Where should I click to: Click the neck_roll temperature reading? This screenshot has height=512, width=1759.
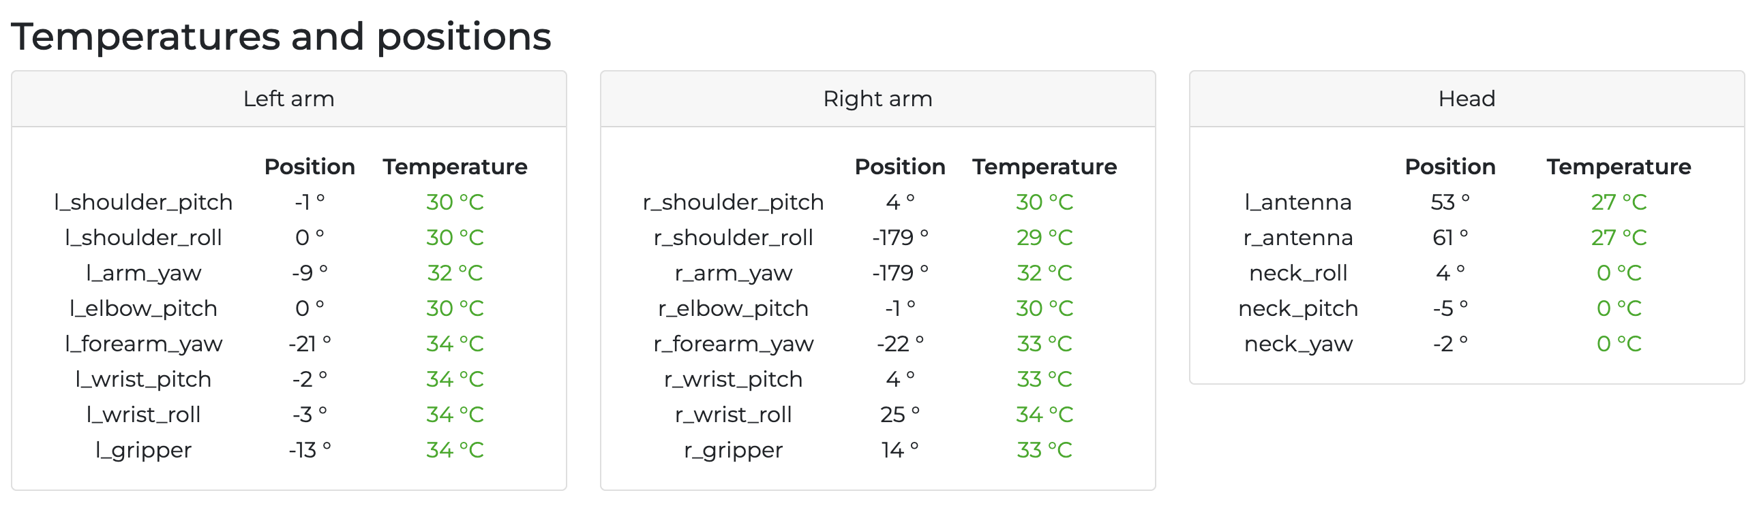[x=1619, y=274]
